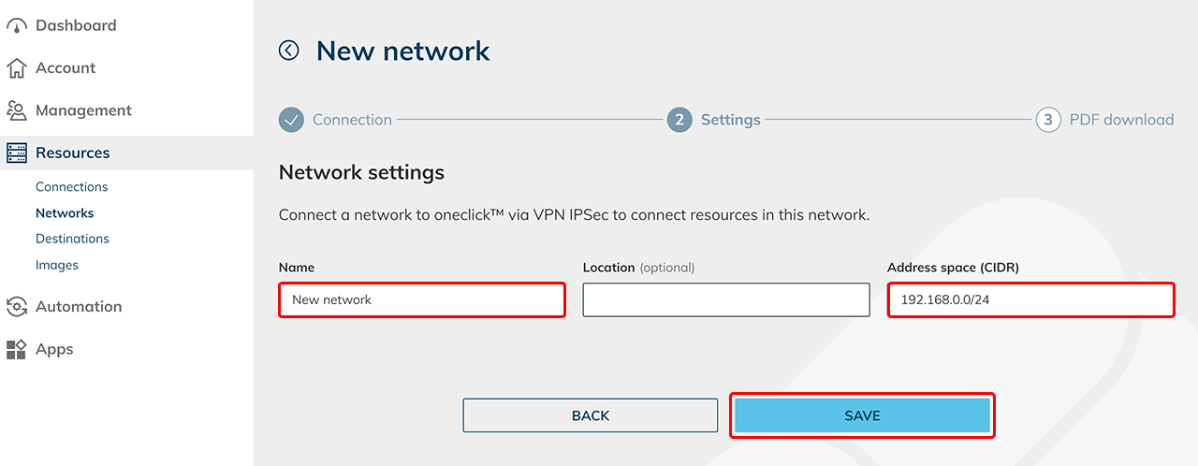Focus the Name input field

tap(422, 300)
